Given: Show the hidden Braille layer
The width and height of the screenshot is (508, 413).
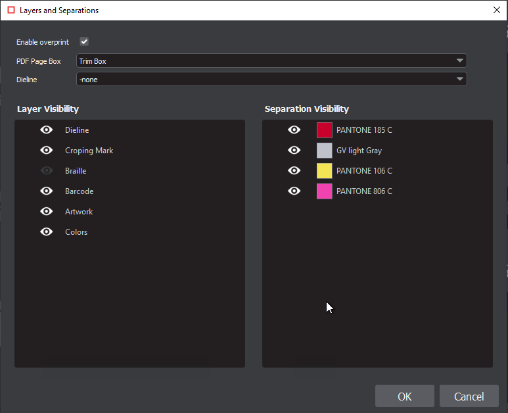Looking at the screenshot, I should pyautogui.click(x=47, y=171).
